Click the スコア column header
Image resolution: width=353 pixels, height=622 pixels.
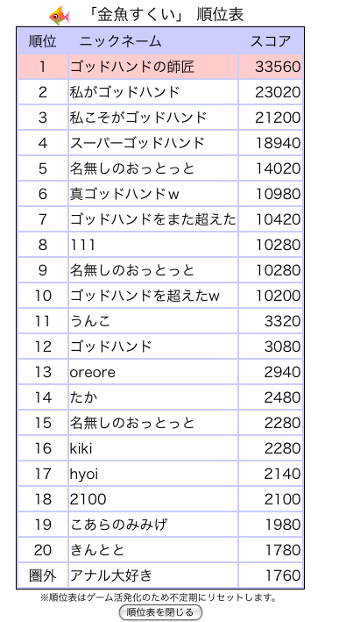coord(270,41)
